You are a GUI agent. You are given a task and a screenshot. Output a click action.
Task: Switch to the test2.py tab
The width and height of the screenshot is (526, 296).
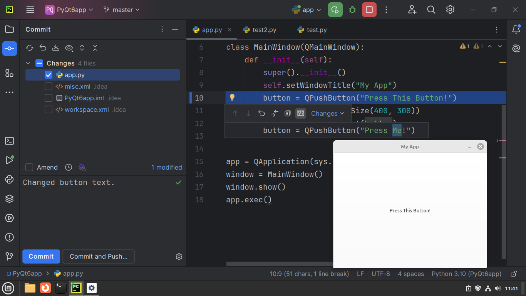click(x=260, y=30)
